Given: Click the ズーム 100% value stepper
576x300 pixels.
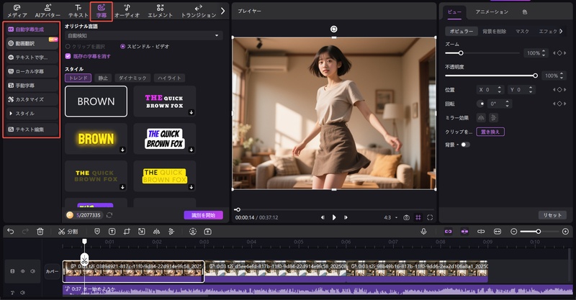Looking at the screenshot, I should [x=544, y=53].
